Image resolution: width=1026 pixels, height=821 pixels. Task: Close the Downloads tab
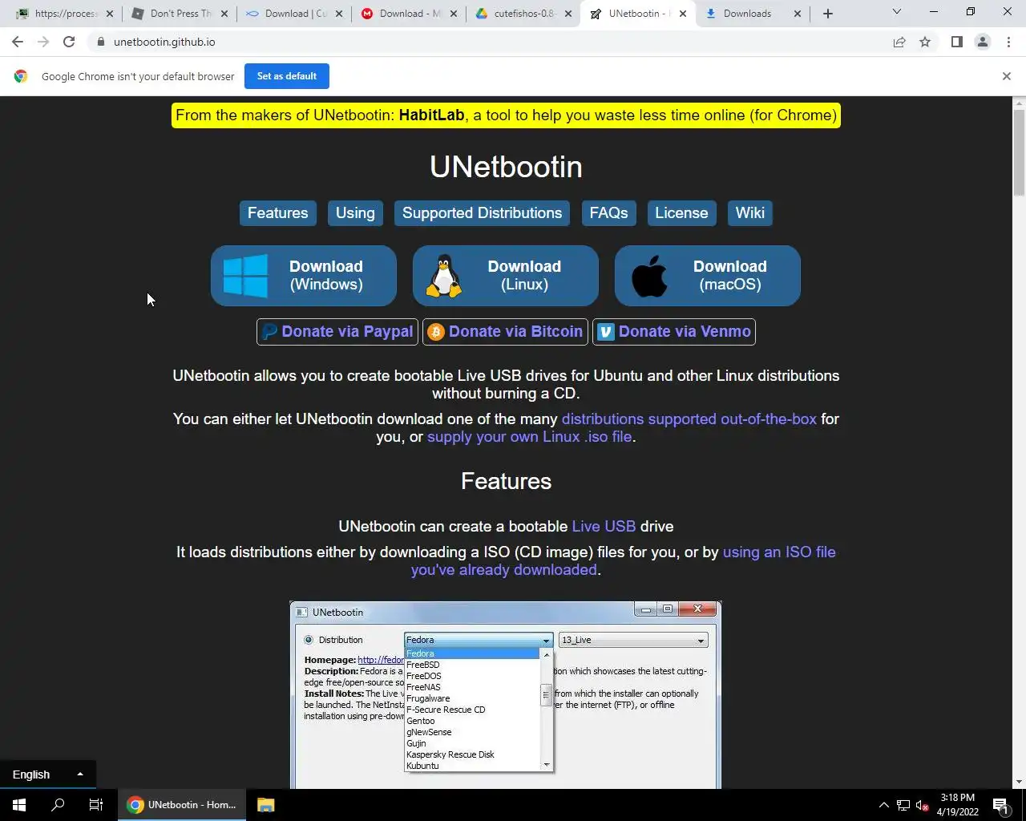point(798,14)
